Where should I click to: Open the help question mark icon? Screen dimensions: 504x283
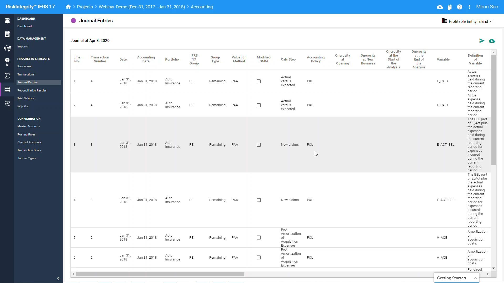pos(459,7)
